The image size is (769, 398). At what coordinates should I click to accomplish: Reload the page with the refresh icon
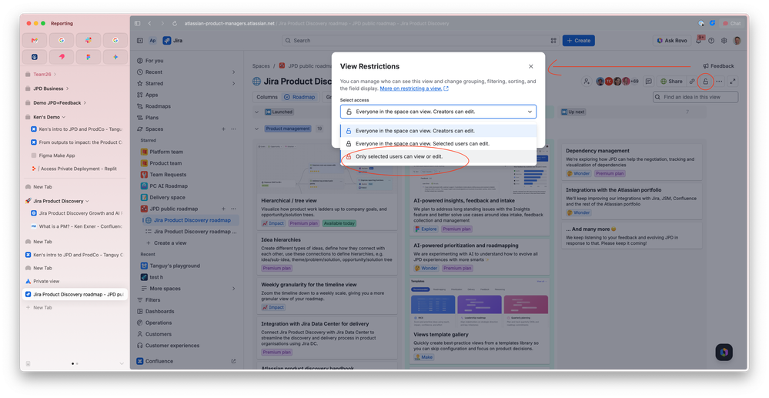click(175, 24)
